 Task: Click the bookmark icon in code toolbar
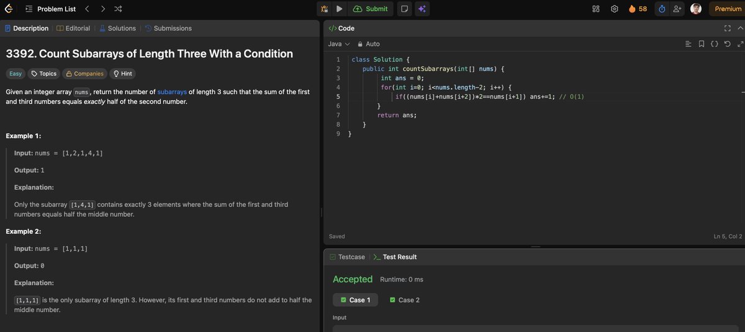click(701, 44)
